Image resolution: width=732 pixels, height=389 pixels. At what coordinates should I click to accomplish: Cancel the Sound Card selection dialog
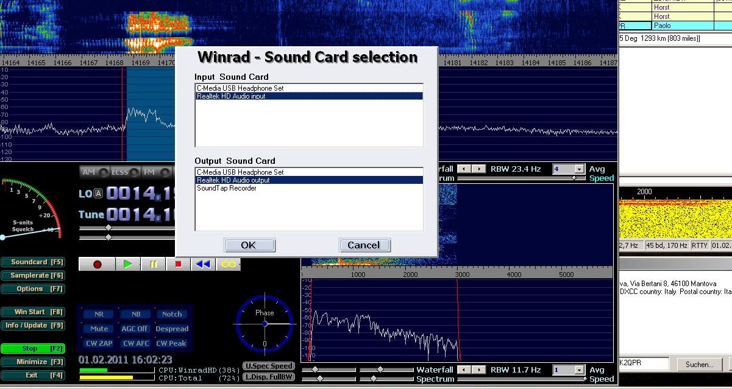364,245
